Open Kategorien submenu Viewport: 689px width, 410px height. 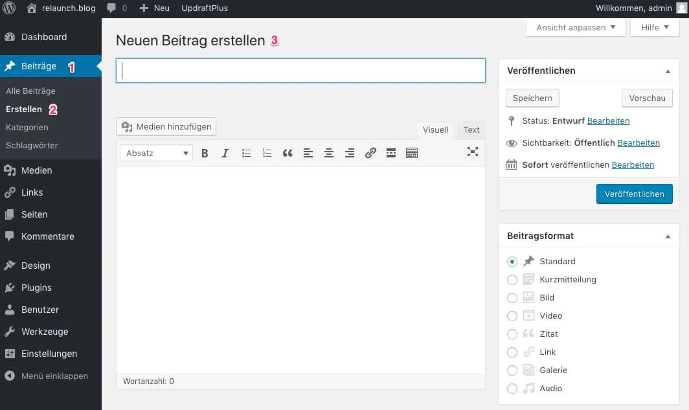pyautogui.click(x=27, y=128)
